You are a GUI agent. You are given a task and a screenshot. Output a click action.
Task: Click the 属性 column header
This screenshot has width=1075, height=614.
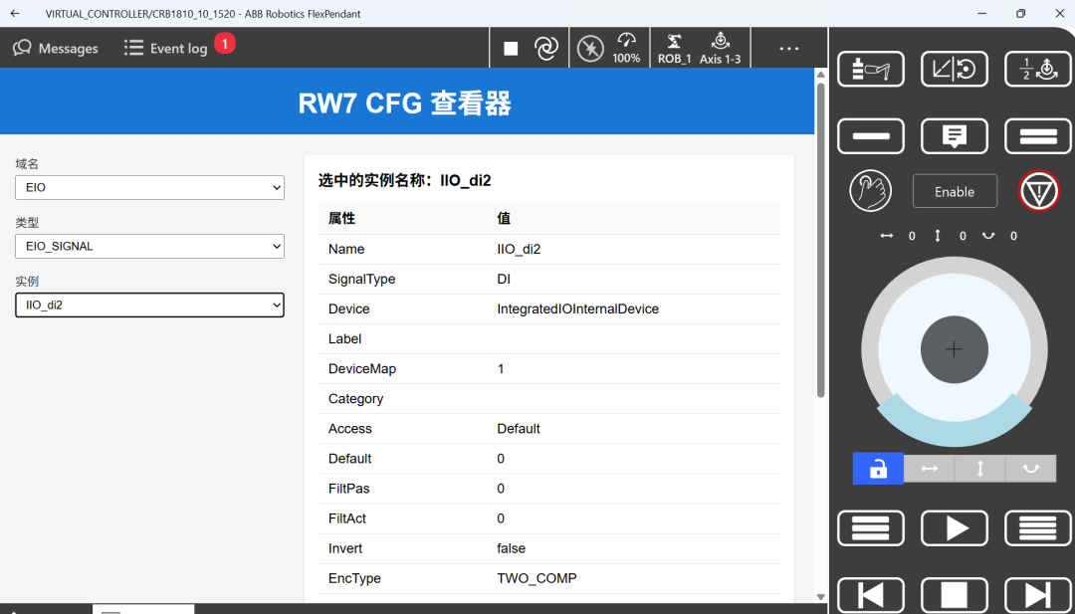(x=341, y=219)
